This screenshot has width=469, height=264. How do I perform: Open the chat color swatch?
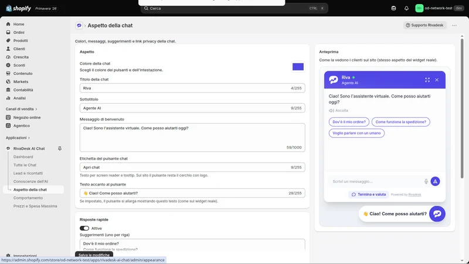[298, 67]
